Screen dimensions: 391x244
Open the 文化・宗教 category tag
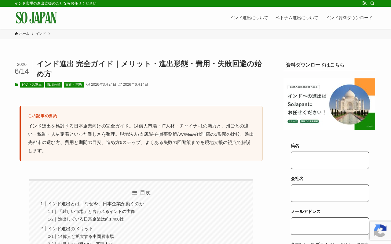pos(74,84)
